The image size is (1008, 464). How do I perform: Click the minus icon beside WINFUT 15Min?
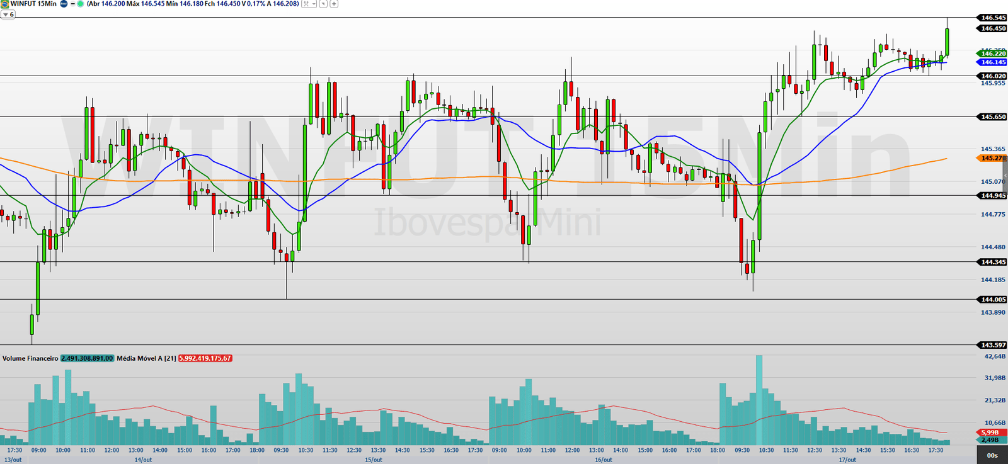tap(72, 4)
